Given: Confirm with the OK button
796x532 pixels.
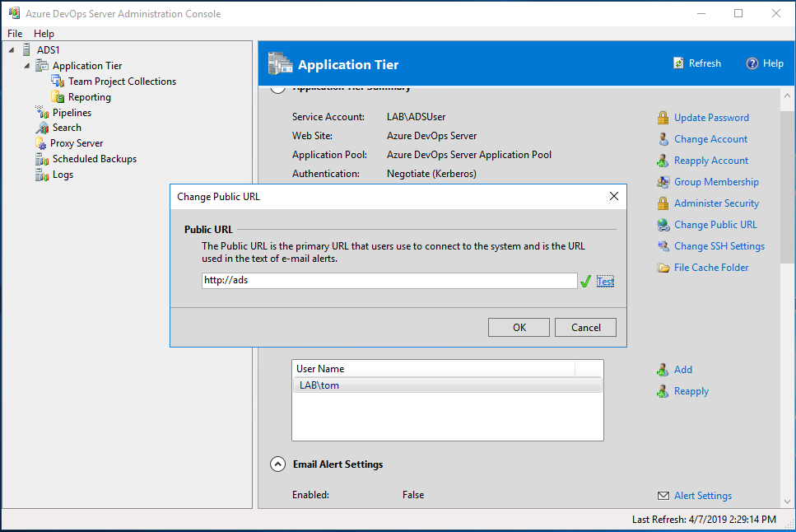Looking at the screenshot, I should coord(519,327).
